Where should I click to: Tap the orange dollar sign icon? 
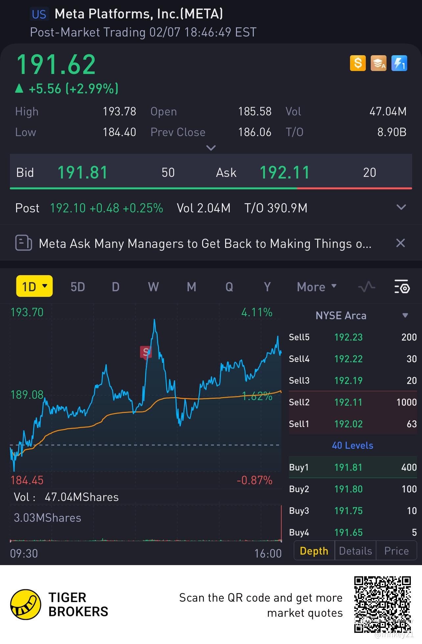click(x=358, y=63)
